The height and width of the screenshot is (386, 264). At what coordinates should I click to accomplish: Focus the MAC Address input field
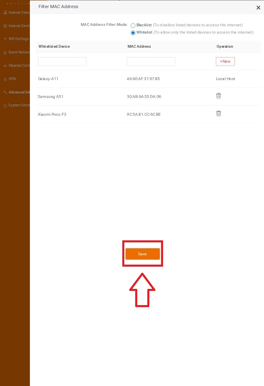click(x=151, y=62)
